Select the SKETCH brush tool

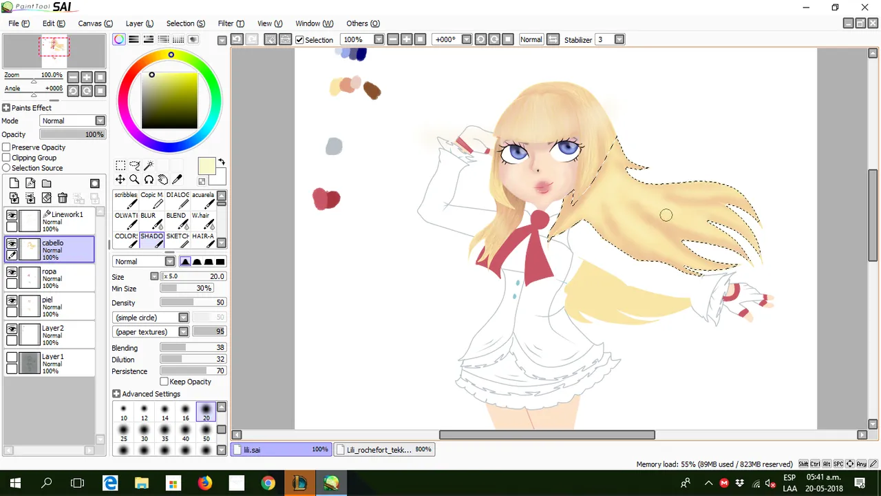pyautogui.click(x=178, y=240)
